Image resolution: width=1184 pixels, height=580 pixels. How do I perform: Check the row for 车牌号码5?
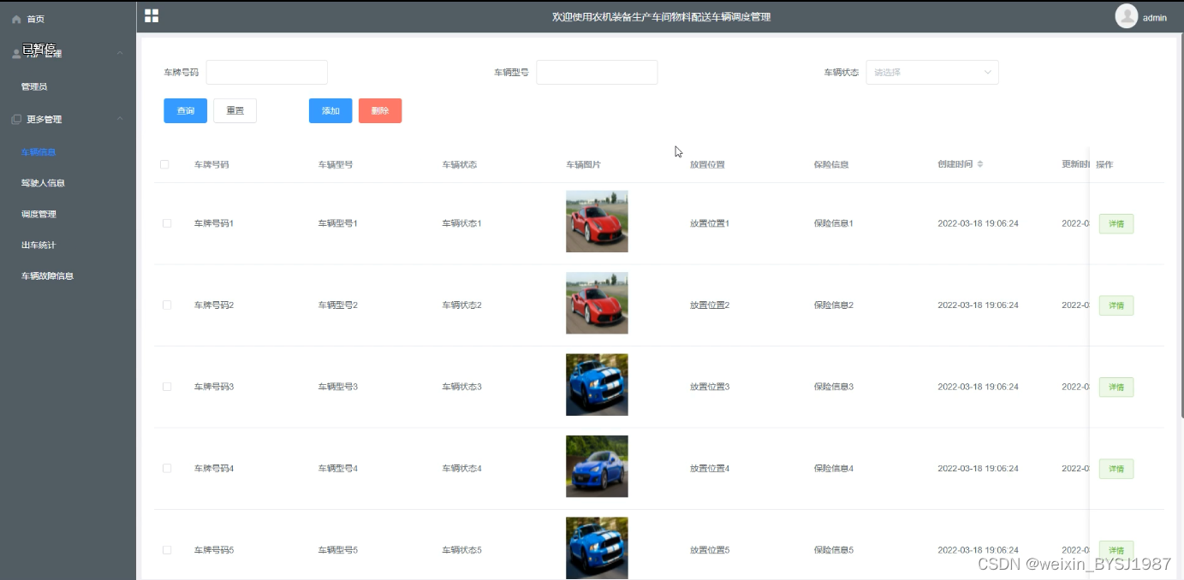(x=167, y=550)
